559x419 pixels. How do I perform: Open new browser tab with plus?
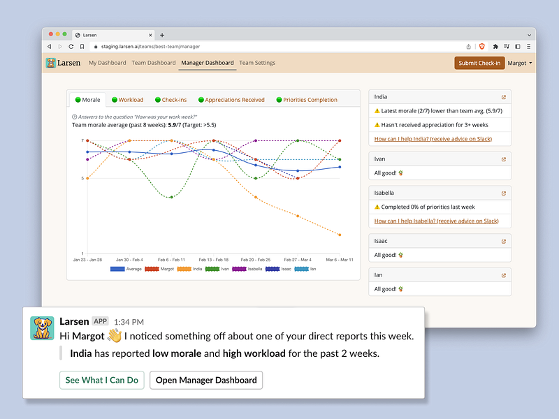pyautogui.click(x=162, y=35)
